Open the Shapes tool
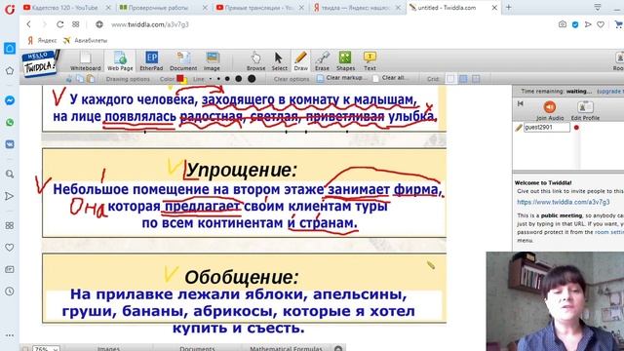The height and width of the screenshot is (351, 624). click(x=345, y=60)
